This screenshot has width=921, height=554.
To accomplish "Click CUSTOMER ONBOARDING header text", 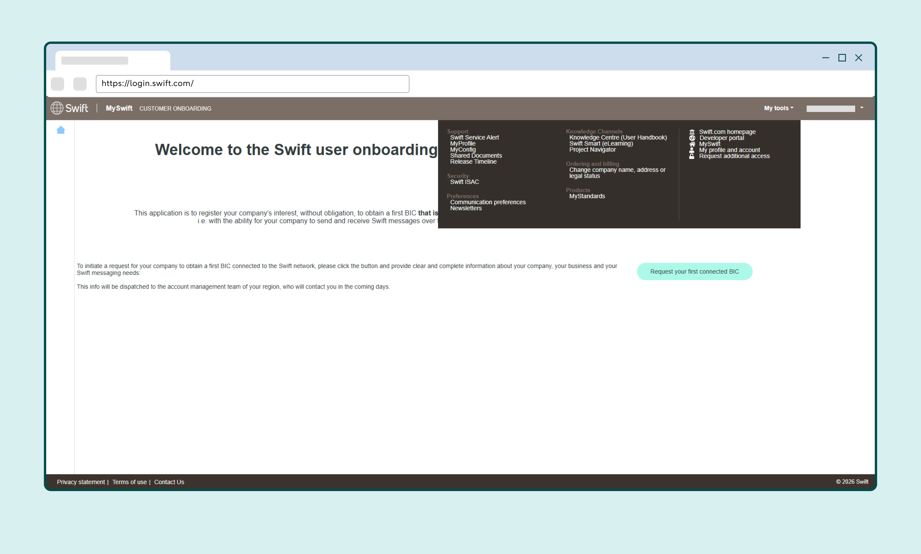I will (x=175, y=108).
